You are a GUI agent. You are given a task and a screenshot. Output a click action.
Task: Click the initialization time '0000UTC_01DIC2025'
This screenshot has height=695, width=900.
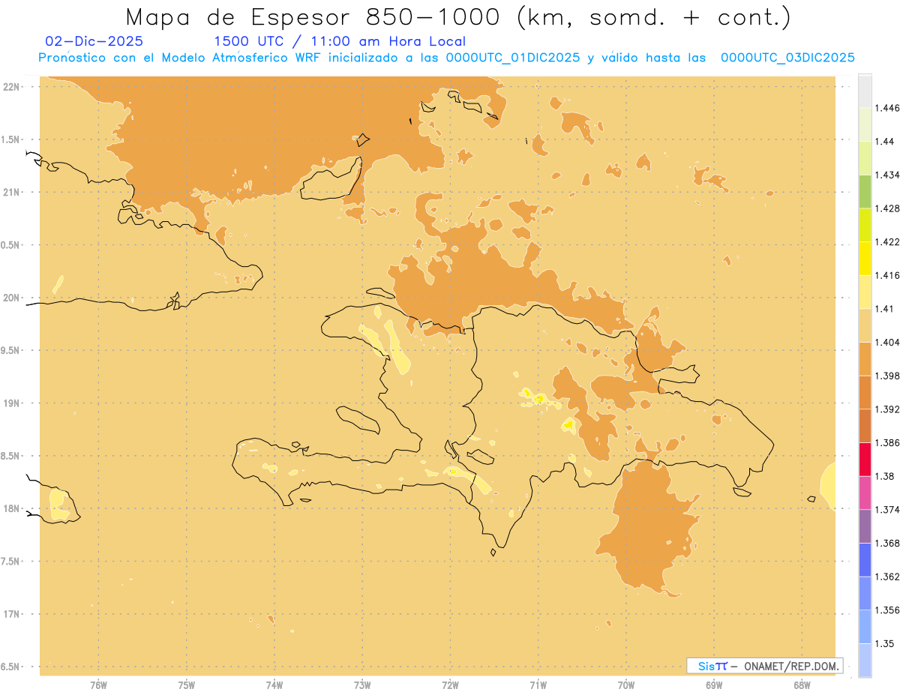coord(512,58)
